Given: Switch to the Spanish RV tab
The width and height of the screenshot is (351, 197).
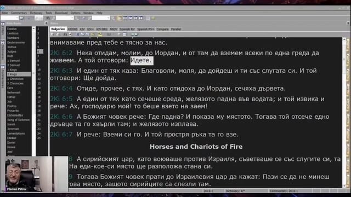Looking at the screenshot, I should click(x=127, y=29).
